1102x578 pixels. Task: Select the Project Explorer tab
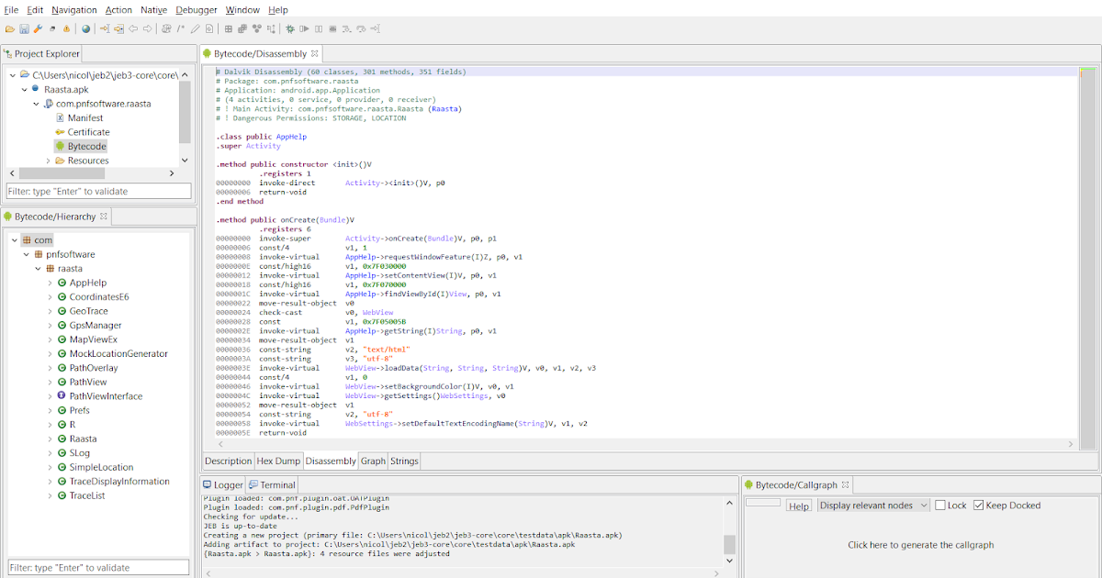41,54
